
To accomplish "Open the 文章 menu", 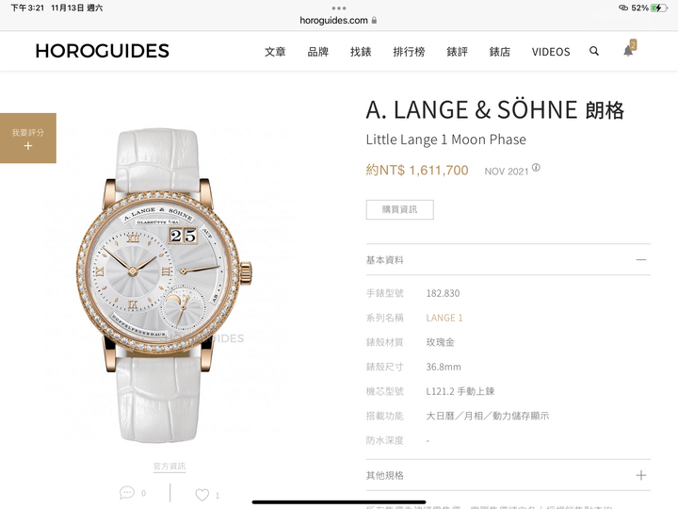I will [275, 52].
